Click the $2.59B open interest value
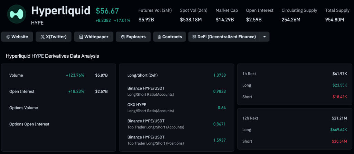Viewport: 354px width, 154px height. (x=254, y=20)
